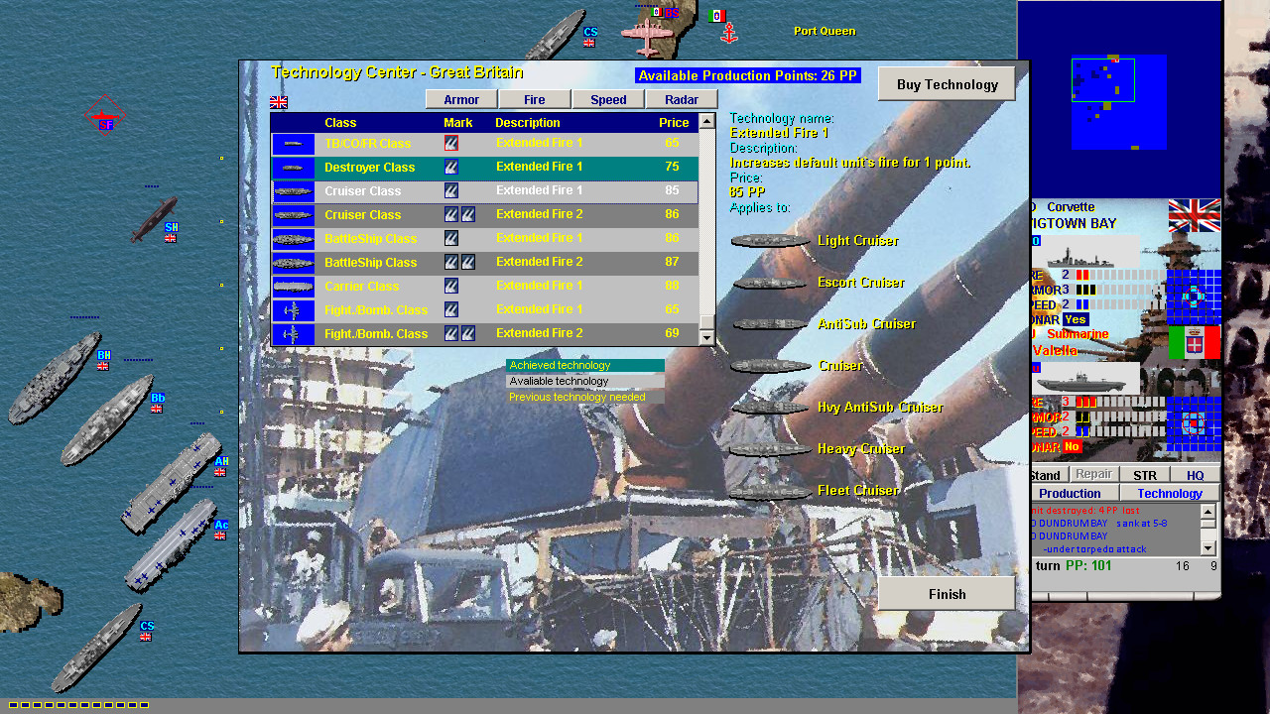Click the British flag icon in the Technology Center header
Image resolution: width=1270 pixels, height=714 pixels.
278,102
